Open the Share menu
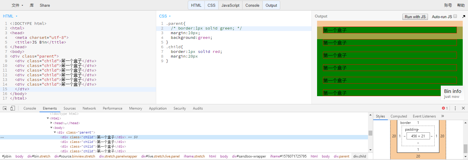Screen dimensions: 468x161 tap(45, 5)
